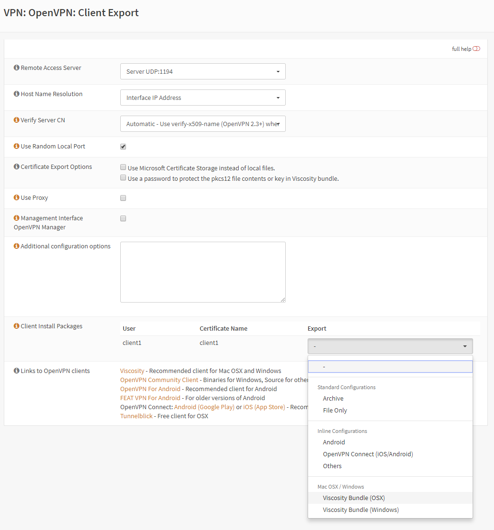Click info icon for Certificate Export Options

(x=17, y=167)
